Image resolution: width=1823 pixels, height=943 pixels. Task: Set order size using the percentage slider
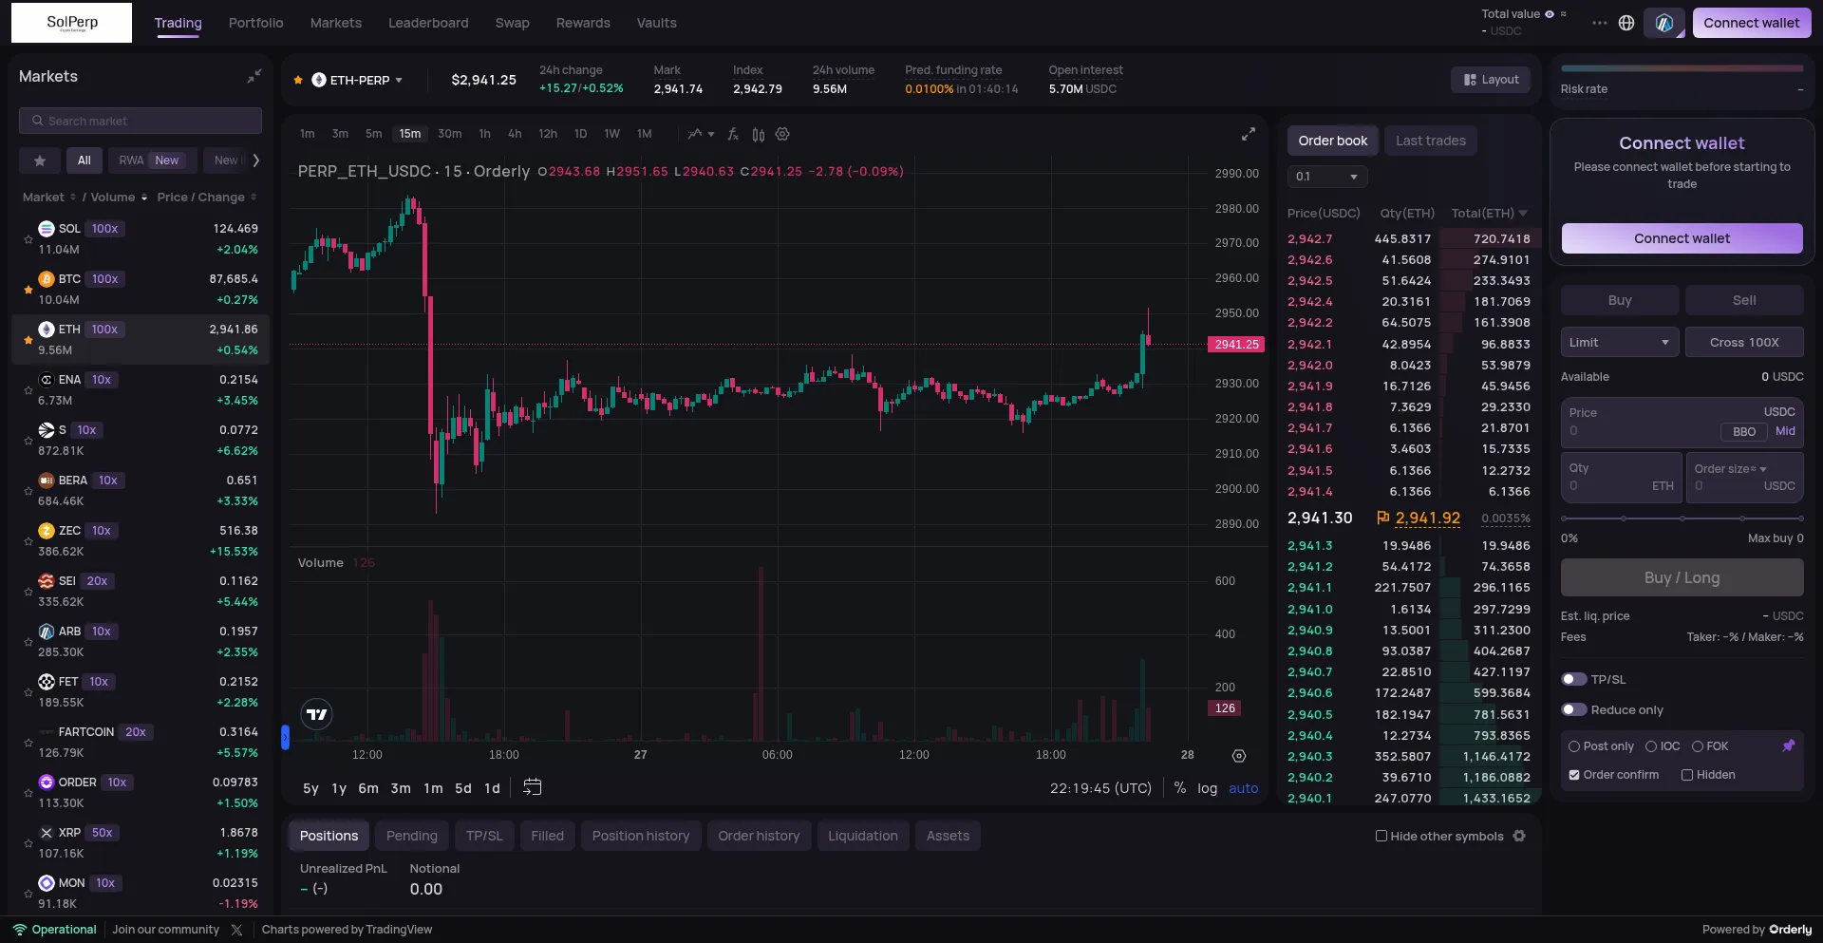click(1681, 519)
